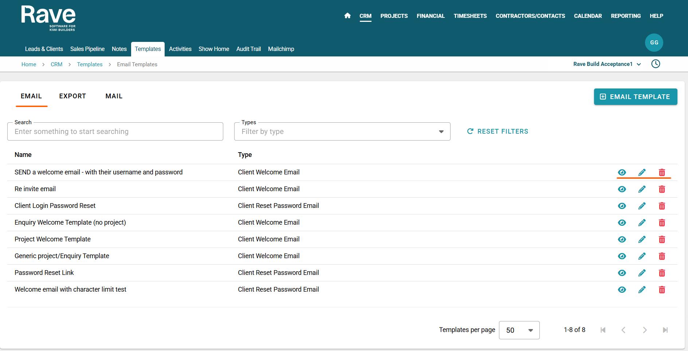
Task: Switch to the EXPORT tab
Action: (x=72, y=96)
